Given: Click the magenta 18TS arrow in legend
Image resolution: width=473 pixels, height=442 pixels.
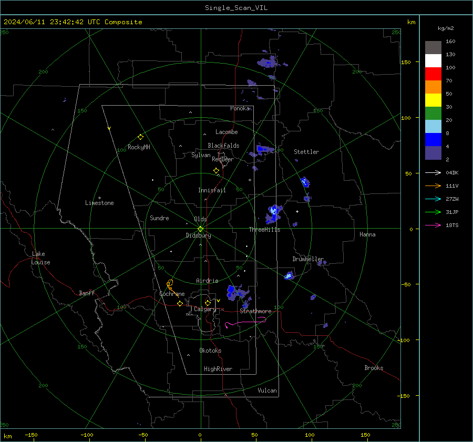Looking at the screenshot, I should [x=433, y=225].
